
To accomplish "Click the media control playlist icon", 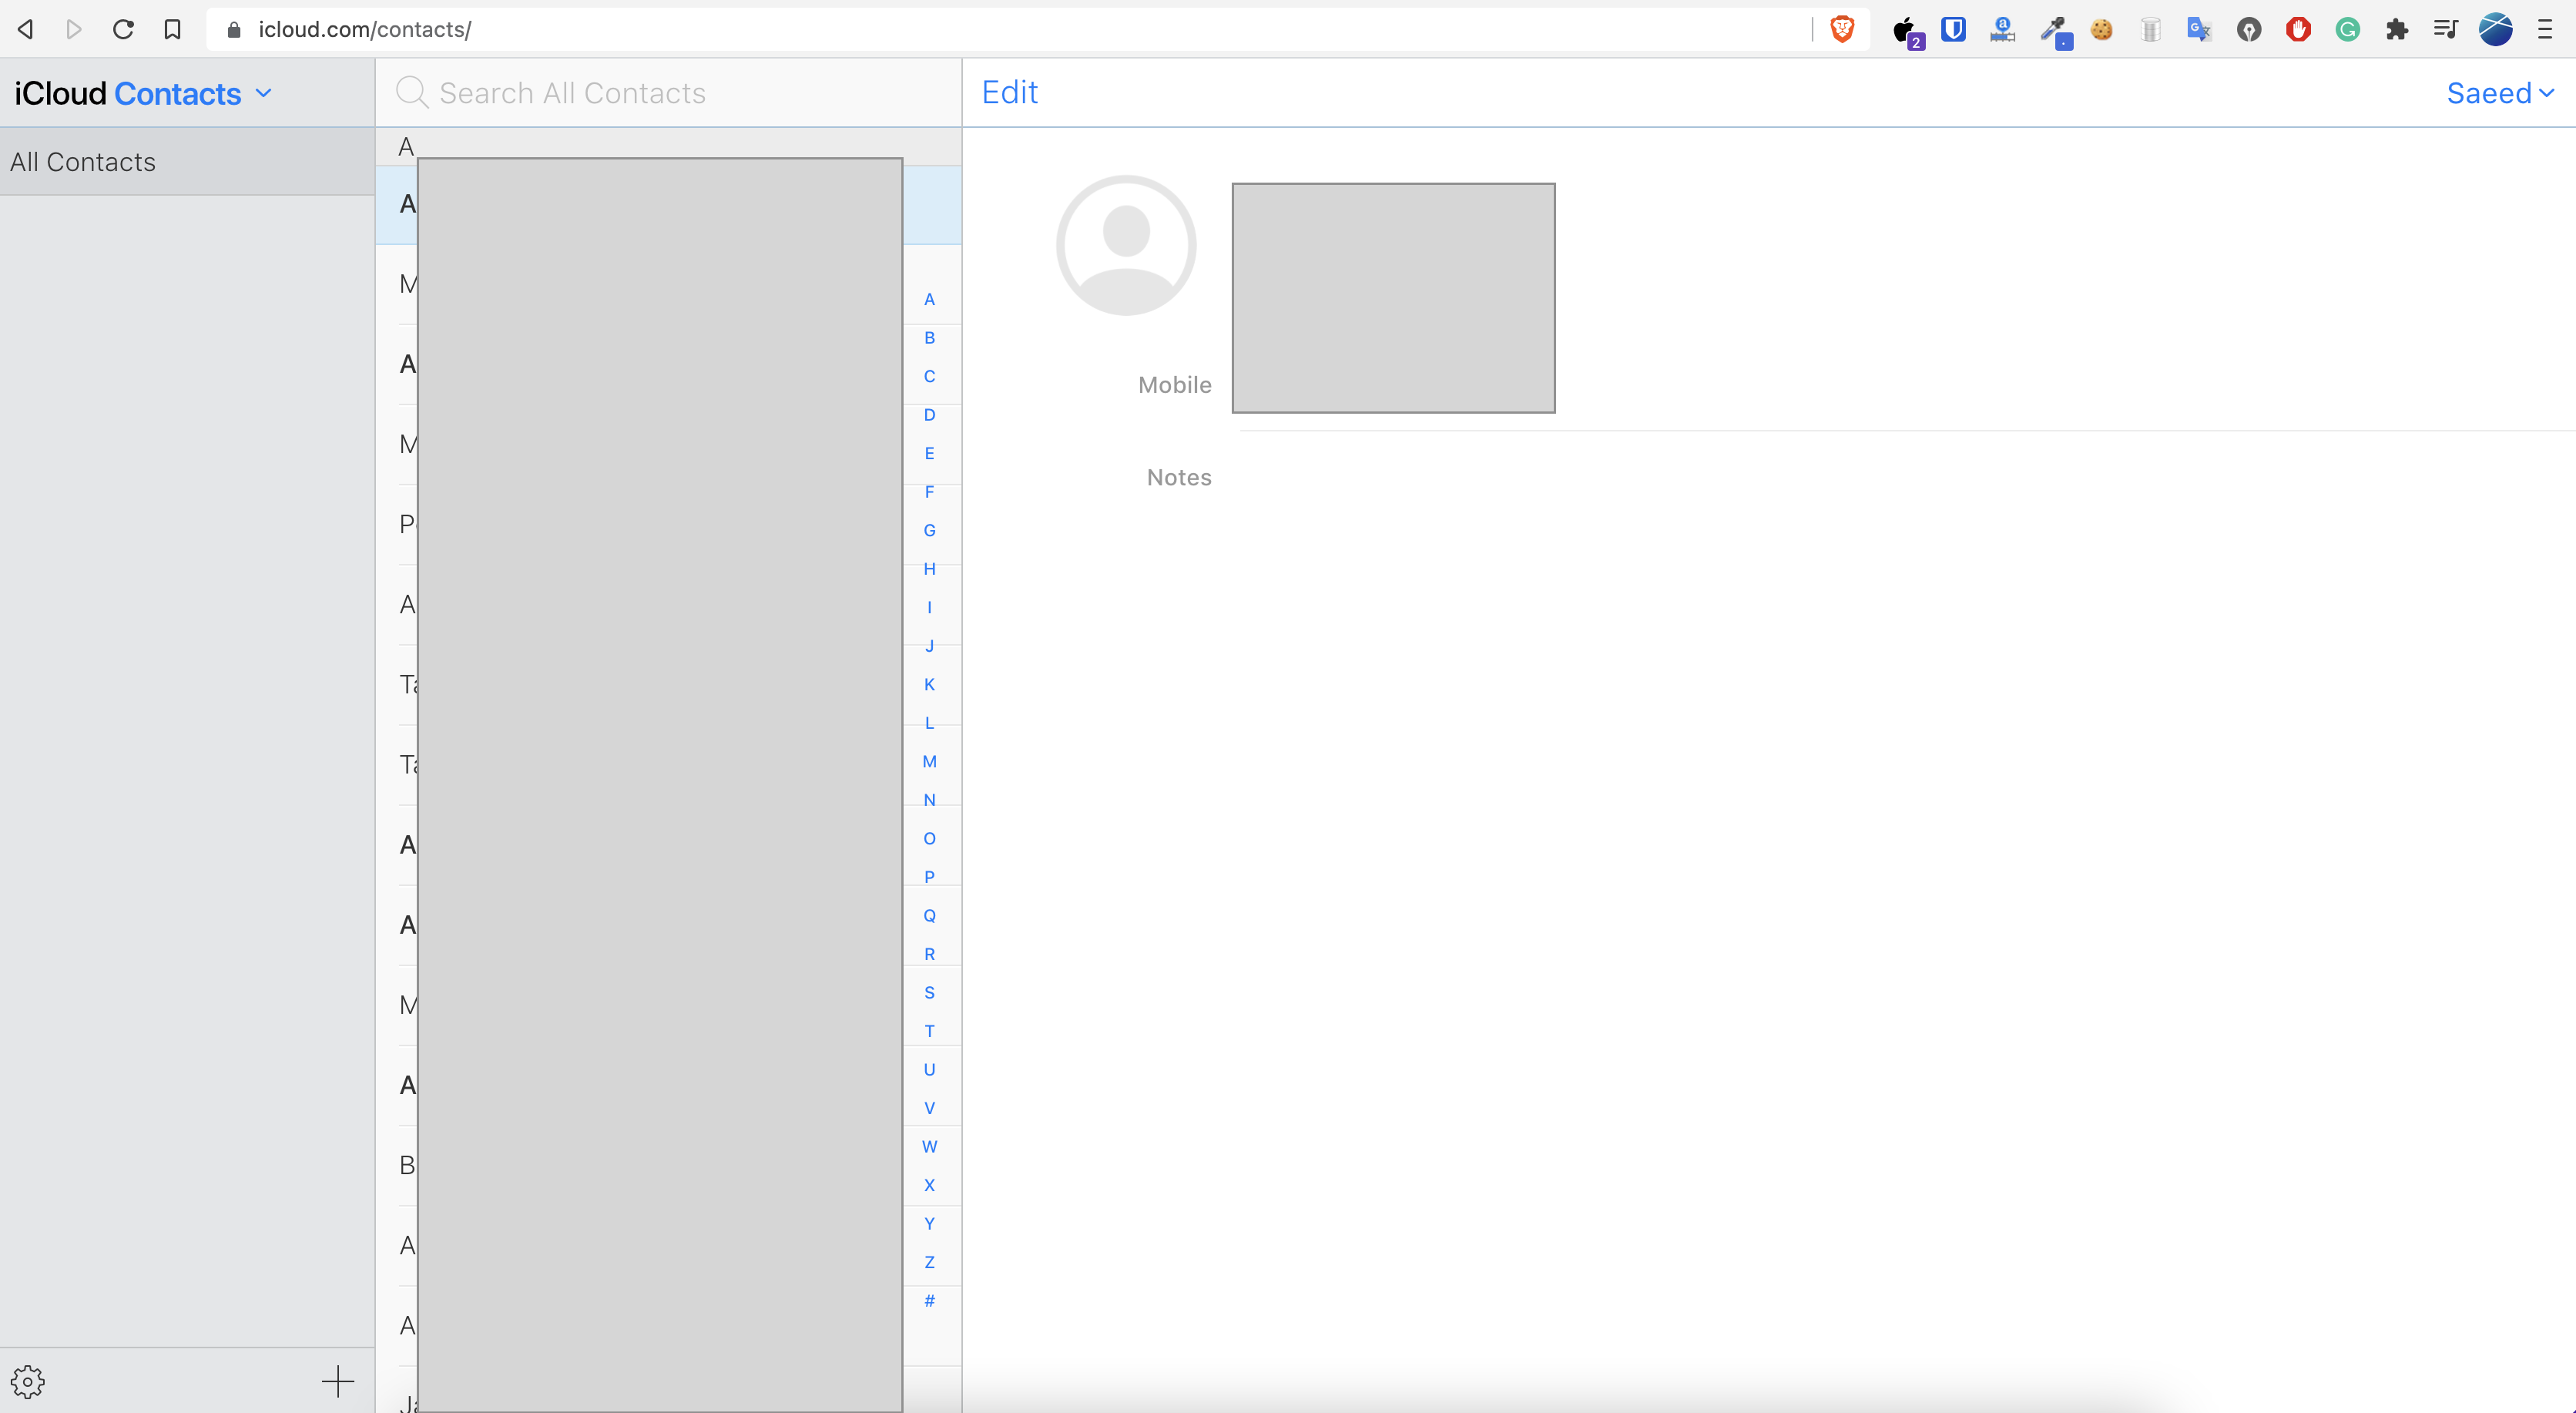I will [x=2445, y=29].
